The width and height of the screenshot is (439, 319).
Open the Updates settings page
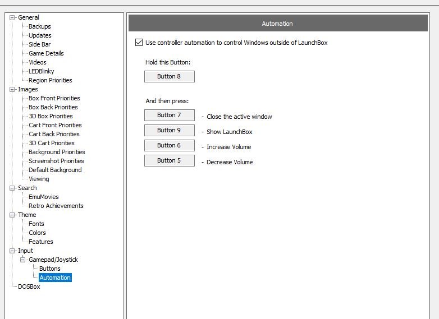click(40, 35)
